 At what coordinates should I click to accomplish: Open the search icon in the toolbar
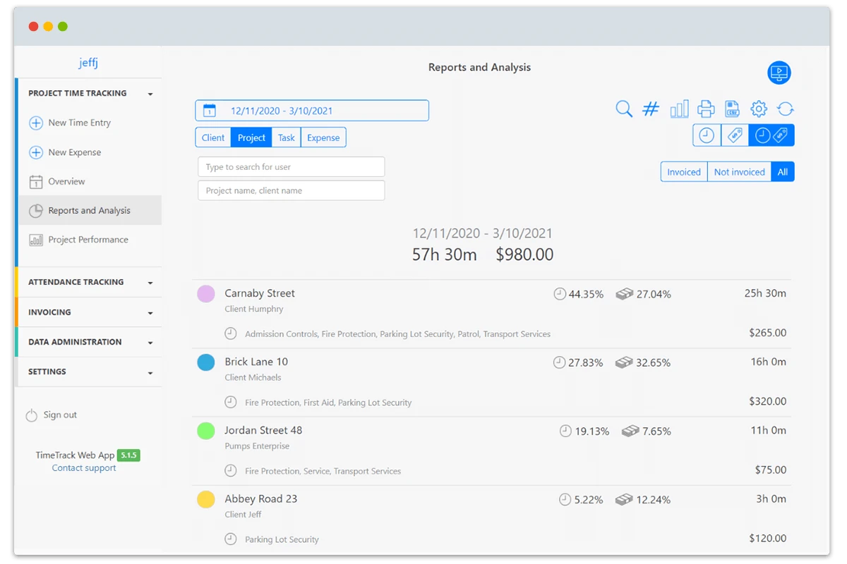(x=624, y=109)
